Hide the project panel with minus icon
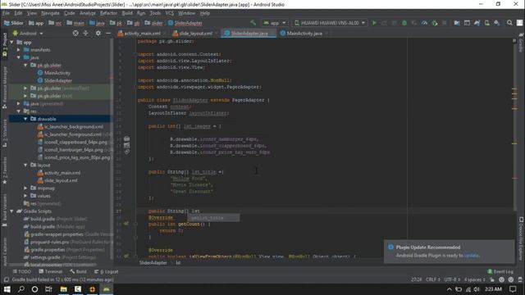The image size is (525, 295). pos(108,33)
